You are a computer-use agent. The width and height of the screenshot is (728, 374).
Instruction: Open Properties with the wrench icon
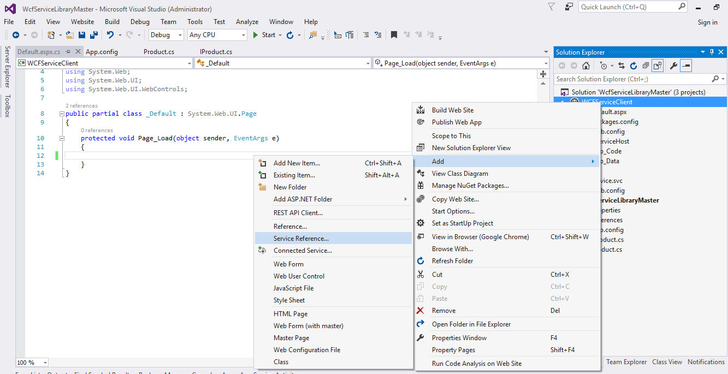click(673, 66)
